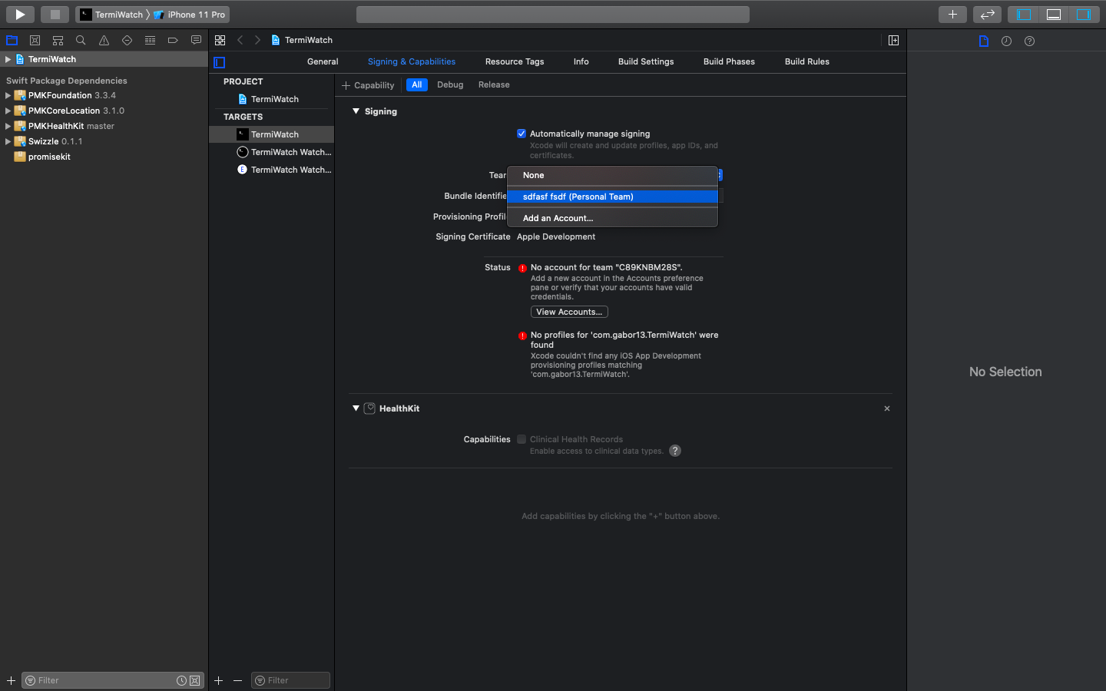Focus the targets Filter field

tap(290, 680)
